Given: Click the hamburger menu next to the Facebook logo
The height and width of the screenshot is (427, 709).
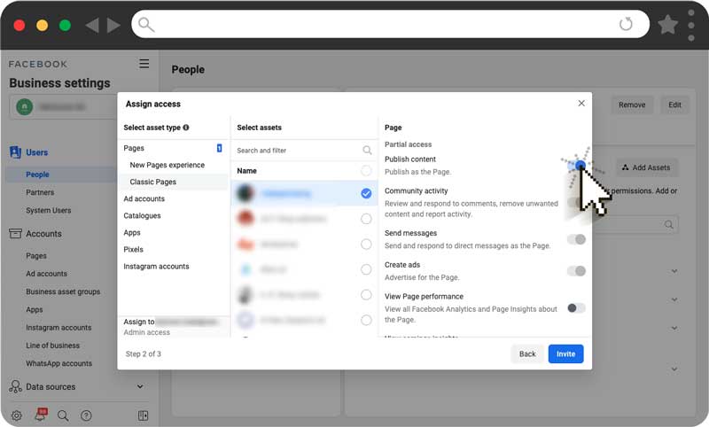Looking at the screenshot, I should tap(144, 64).
